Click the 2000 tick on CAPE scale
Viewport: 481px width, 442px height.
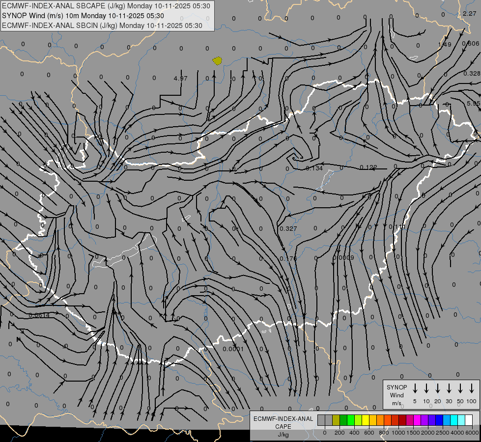click(x=428, y=433)
